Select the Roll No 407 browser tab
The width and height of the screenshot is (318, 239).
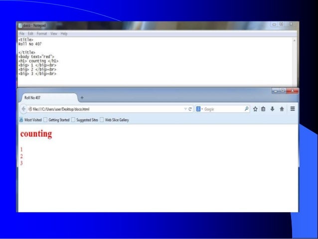[49, 98]
